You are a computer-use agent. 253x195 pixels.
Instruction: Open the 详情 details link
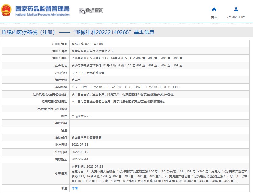(75, 188)
